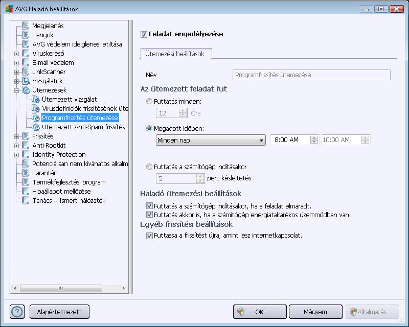Click the Tanács – Ismert hálózatok icon
The image size is (409, 327).
[26, 200]
